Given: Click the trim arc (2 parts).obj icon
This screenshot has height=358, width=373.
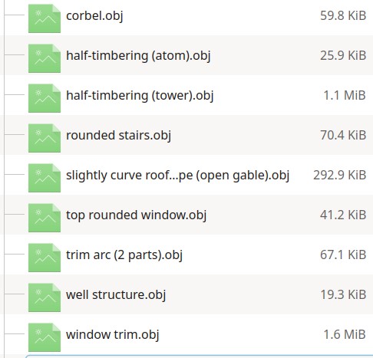Looking at the screenshot, I should pyautogui.click(x=45, y=258).
